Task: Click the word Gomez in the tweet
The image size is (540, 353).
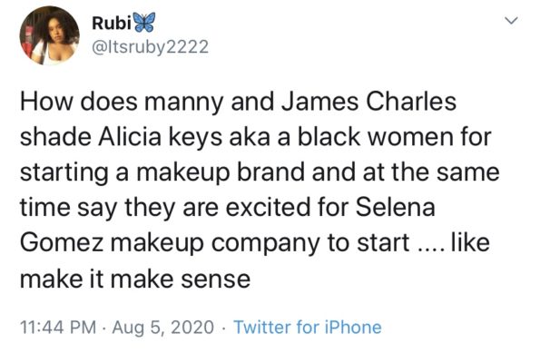Action: tap(62, 242)
